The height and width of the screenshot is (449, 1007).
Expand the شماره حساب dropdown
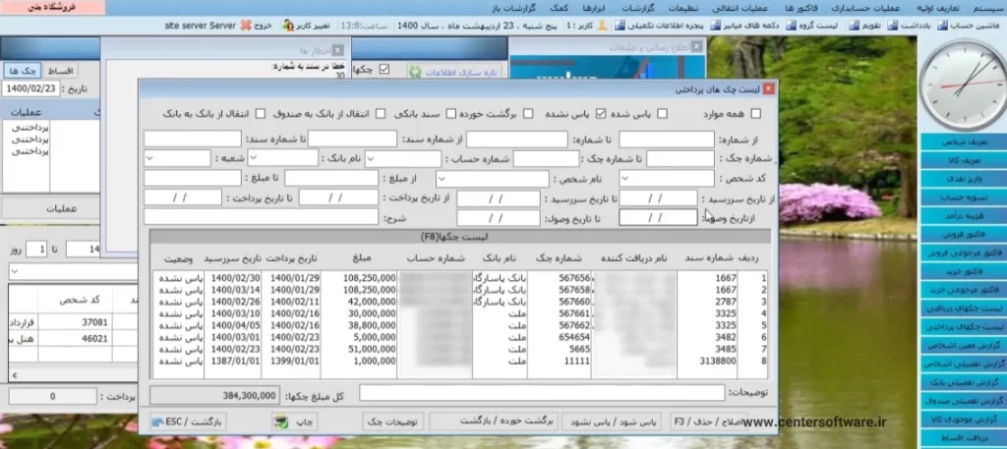pos(371,158)
